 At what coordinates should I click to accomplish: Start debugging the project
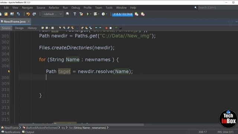coord(95,14)
